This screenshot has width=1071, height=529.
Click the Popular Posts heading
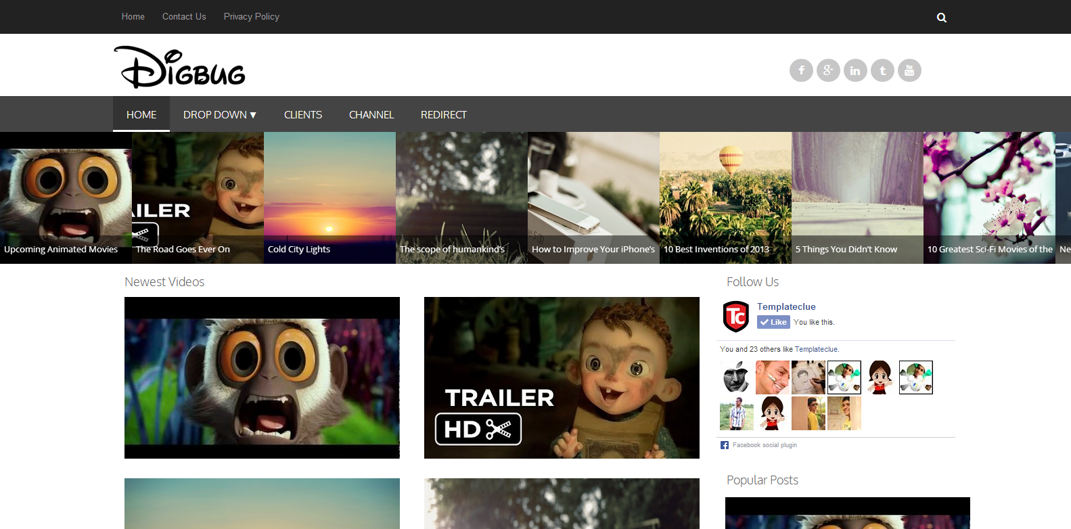(x=762, y=480)
